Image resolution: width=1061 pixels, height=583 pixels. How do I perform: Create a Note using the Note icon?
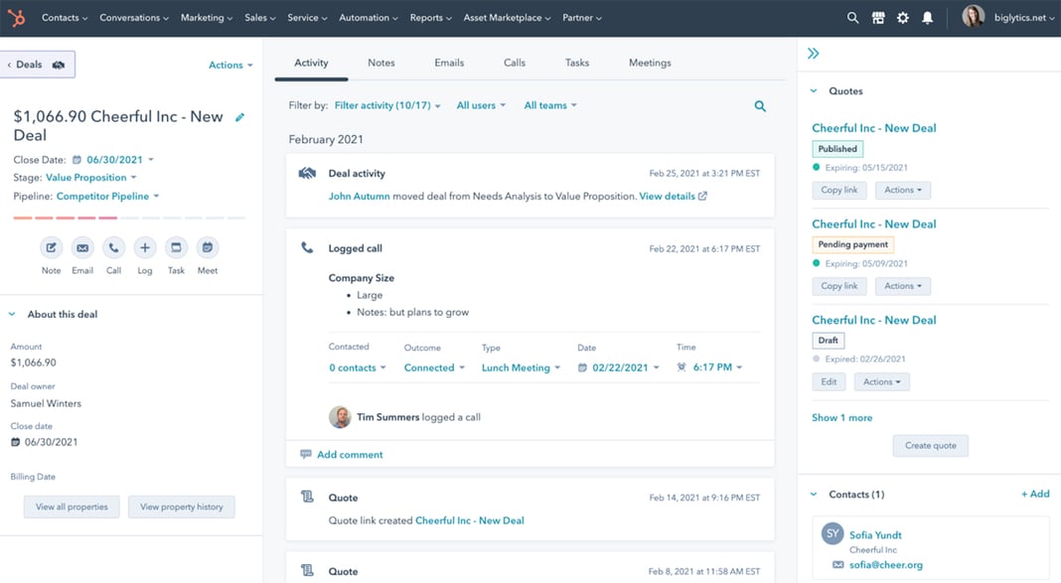[x=51, y=247]
